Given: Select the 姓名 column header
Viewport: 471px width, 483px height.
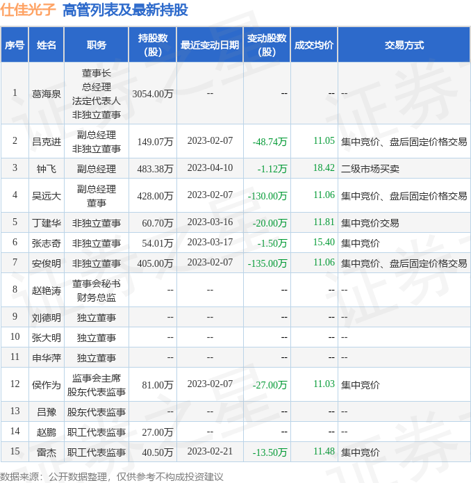Looking at the screenshot, I should (46, 45).
